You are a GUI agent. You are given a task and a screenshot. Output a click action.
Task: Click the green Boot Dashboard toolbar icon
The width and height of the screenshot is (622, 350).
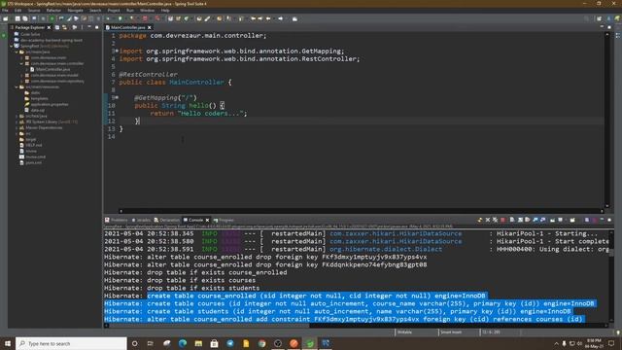(52, 18)
